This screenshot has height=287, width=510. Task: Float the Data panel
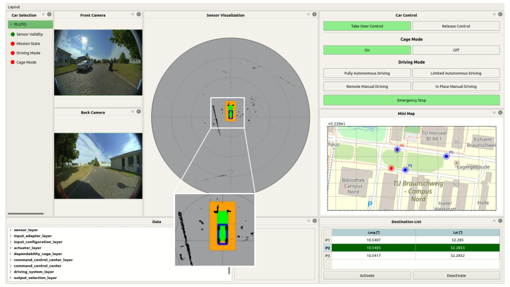308,221
